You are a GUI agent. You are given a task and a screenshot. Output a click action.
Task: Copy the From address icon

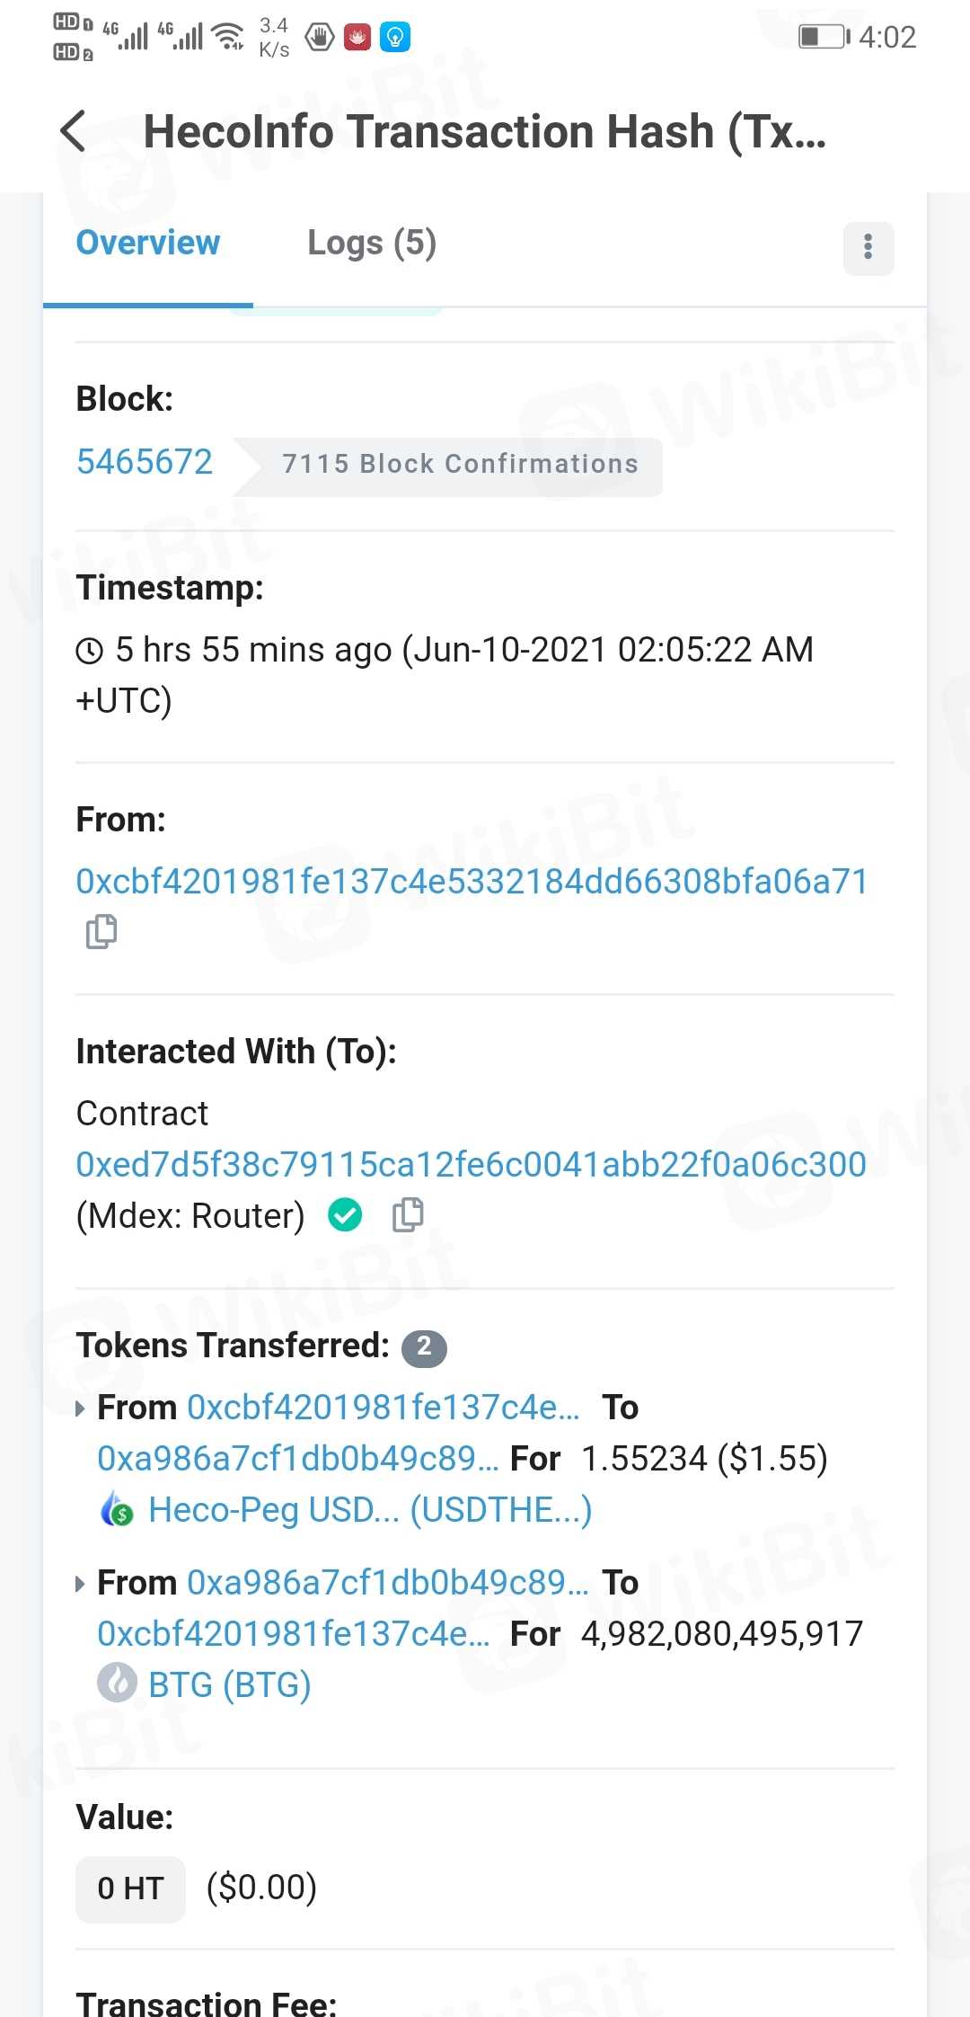tap(101, 931)
